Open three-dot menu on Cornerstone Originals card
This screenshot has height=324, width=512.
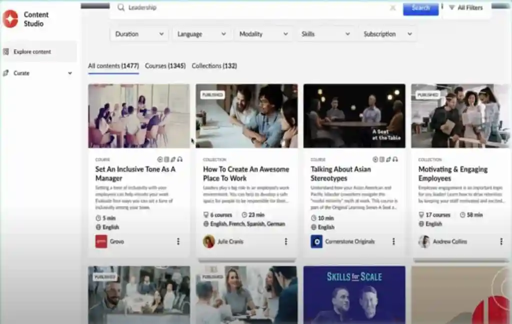pyautogui.click(x=393, y=242)
